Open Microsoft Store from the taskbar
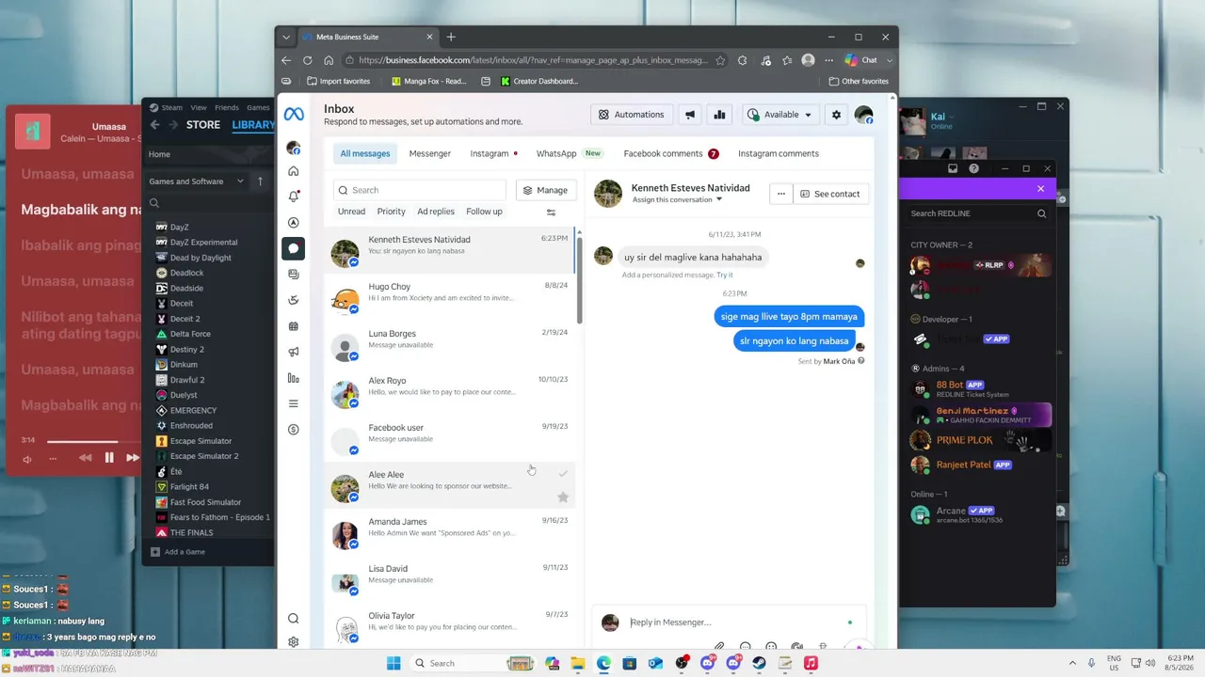 coord(630,663)
